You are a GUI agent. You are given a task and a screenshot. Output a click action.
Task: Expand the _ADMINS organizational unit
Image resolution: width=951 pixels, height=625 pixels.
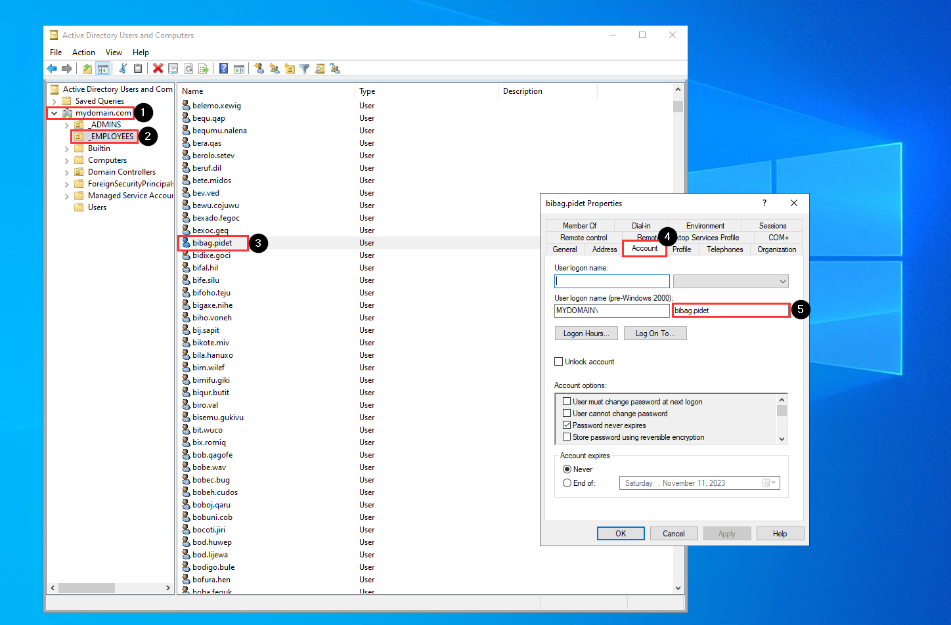67,125
